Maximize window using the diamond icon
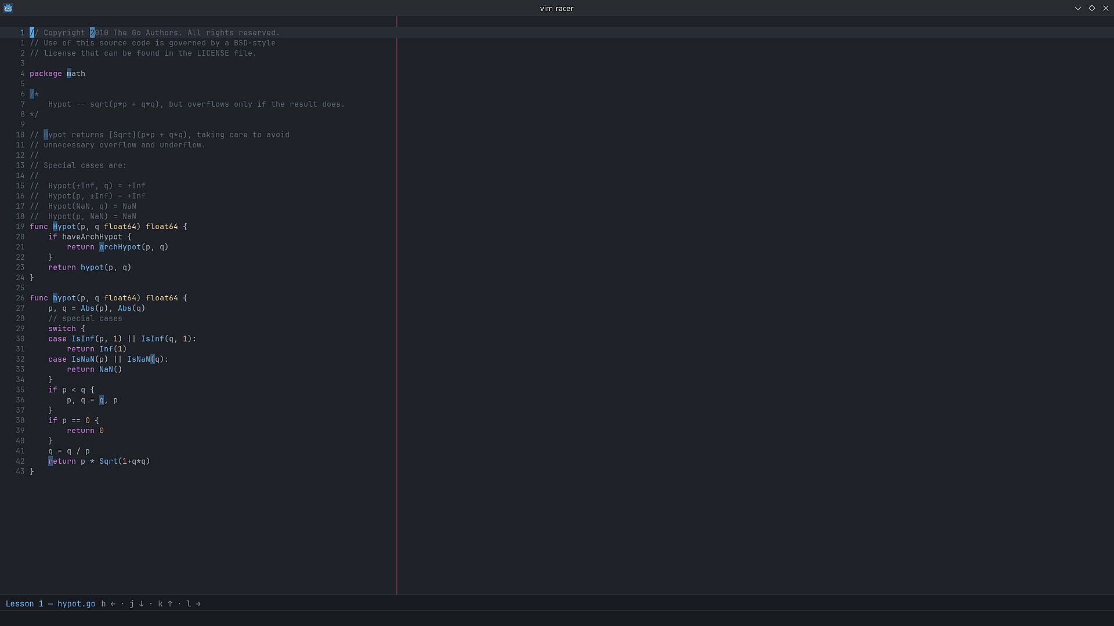Image resolution: width=1114 pixels, height=626 pixels. pos(1092,8)
